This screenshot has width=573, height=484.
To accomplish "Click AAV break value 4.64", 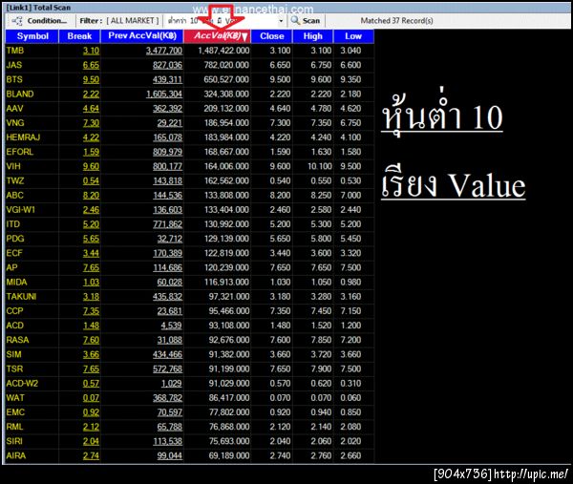I will tap(91, 109).
